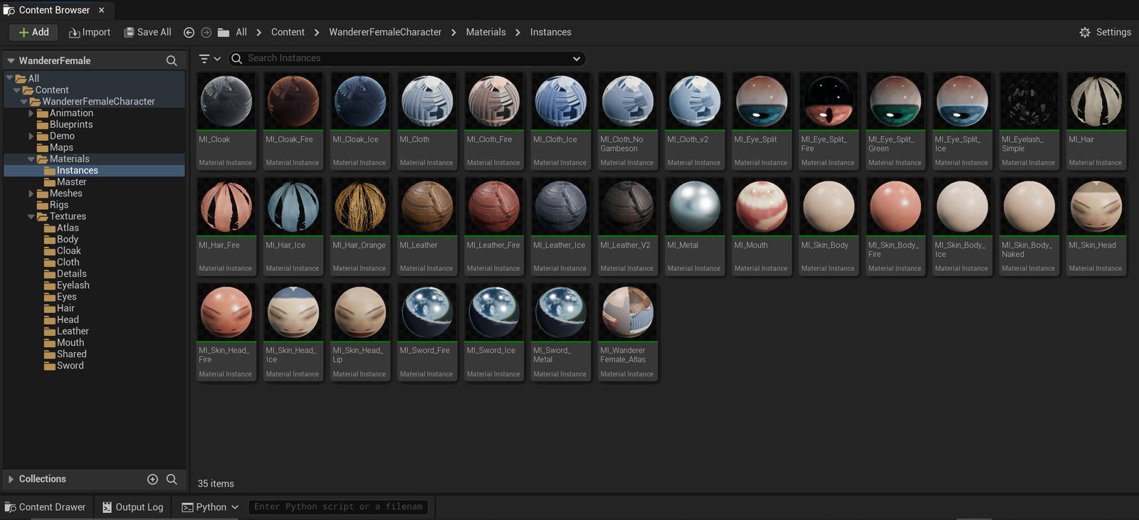This screenshot has width=1139, height=520.
Task: Select MI_WandererFemale_Atlas material
Action: [x=627, y=332]
